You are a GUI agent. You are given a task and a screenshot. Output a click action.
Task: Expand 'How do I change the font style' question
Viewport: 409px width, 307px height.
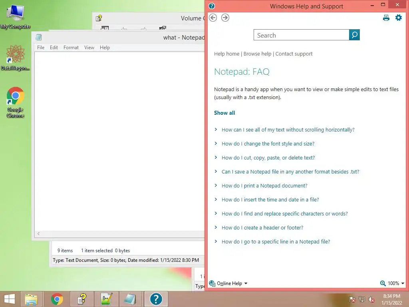[x=268, y=144]
